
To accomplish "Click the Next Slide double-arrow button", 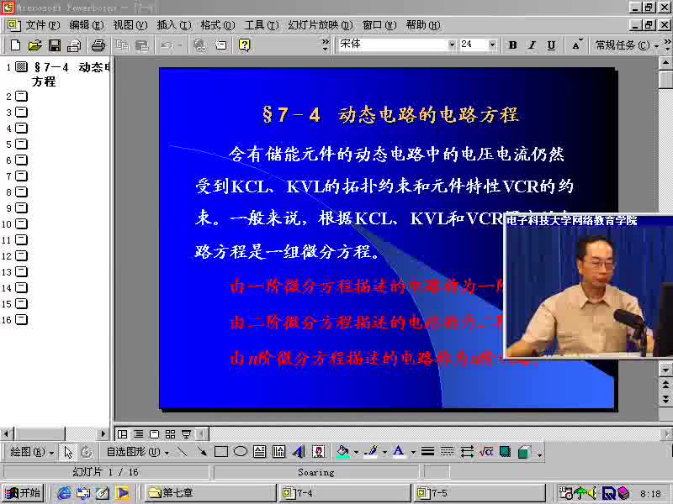I will pos(665,400).
